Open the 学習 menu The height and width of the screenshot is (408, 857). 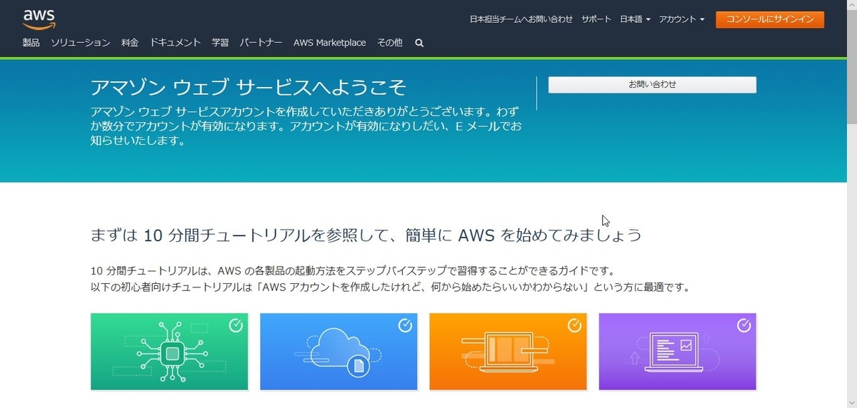(220, 43)
